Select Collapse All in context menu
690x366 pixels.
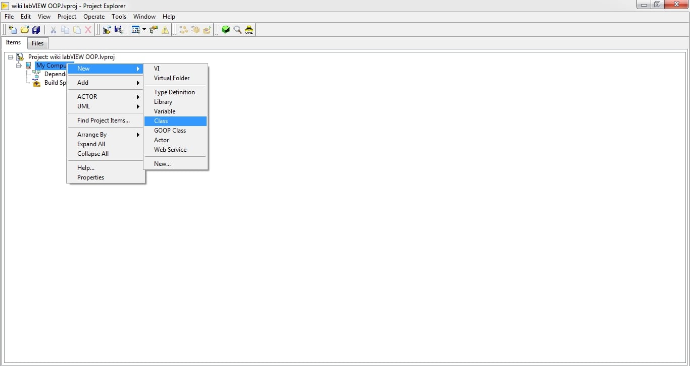pyautogui.click(x=106, y=154)
